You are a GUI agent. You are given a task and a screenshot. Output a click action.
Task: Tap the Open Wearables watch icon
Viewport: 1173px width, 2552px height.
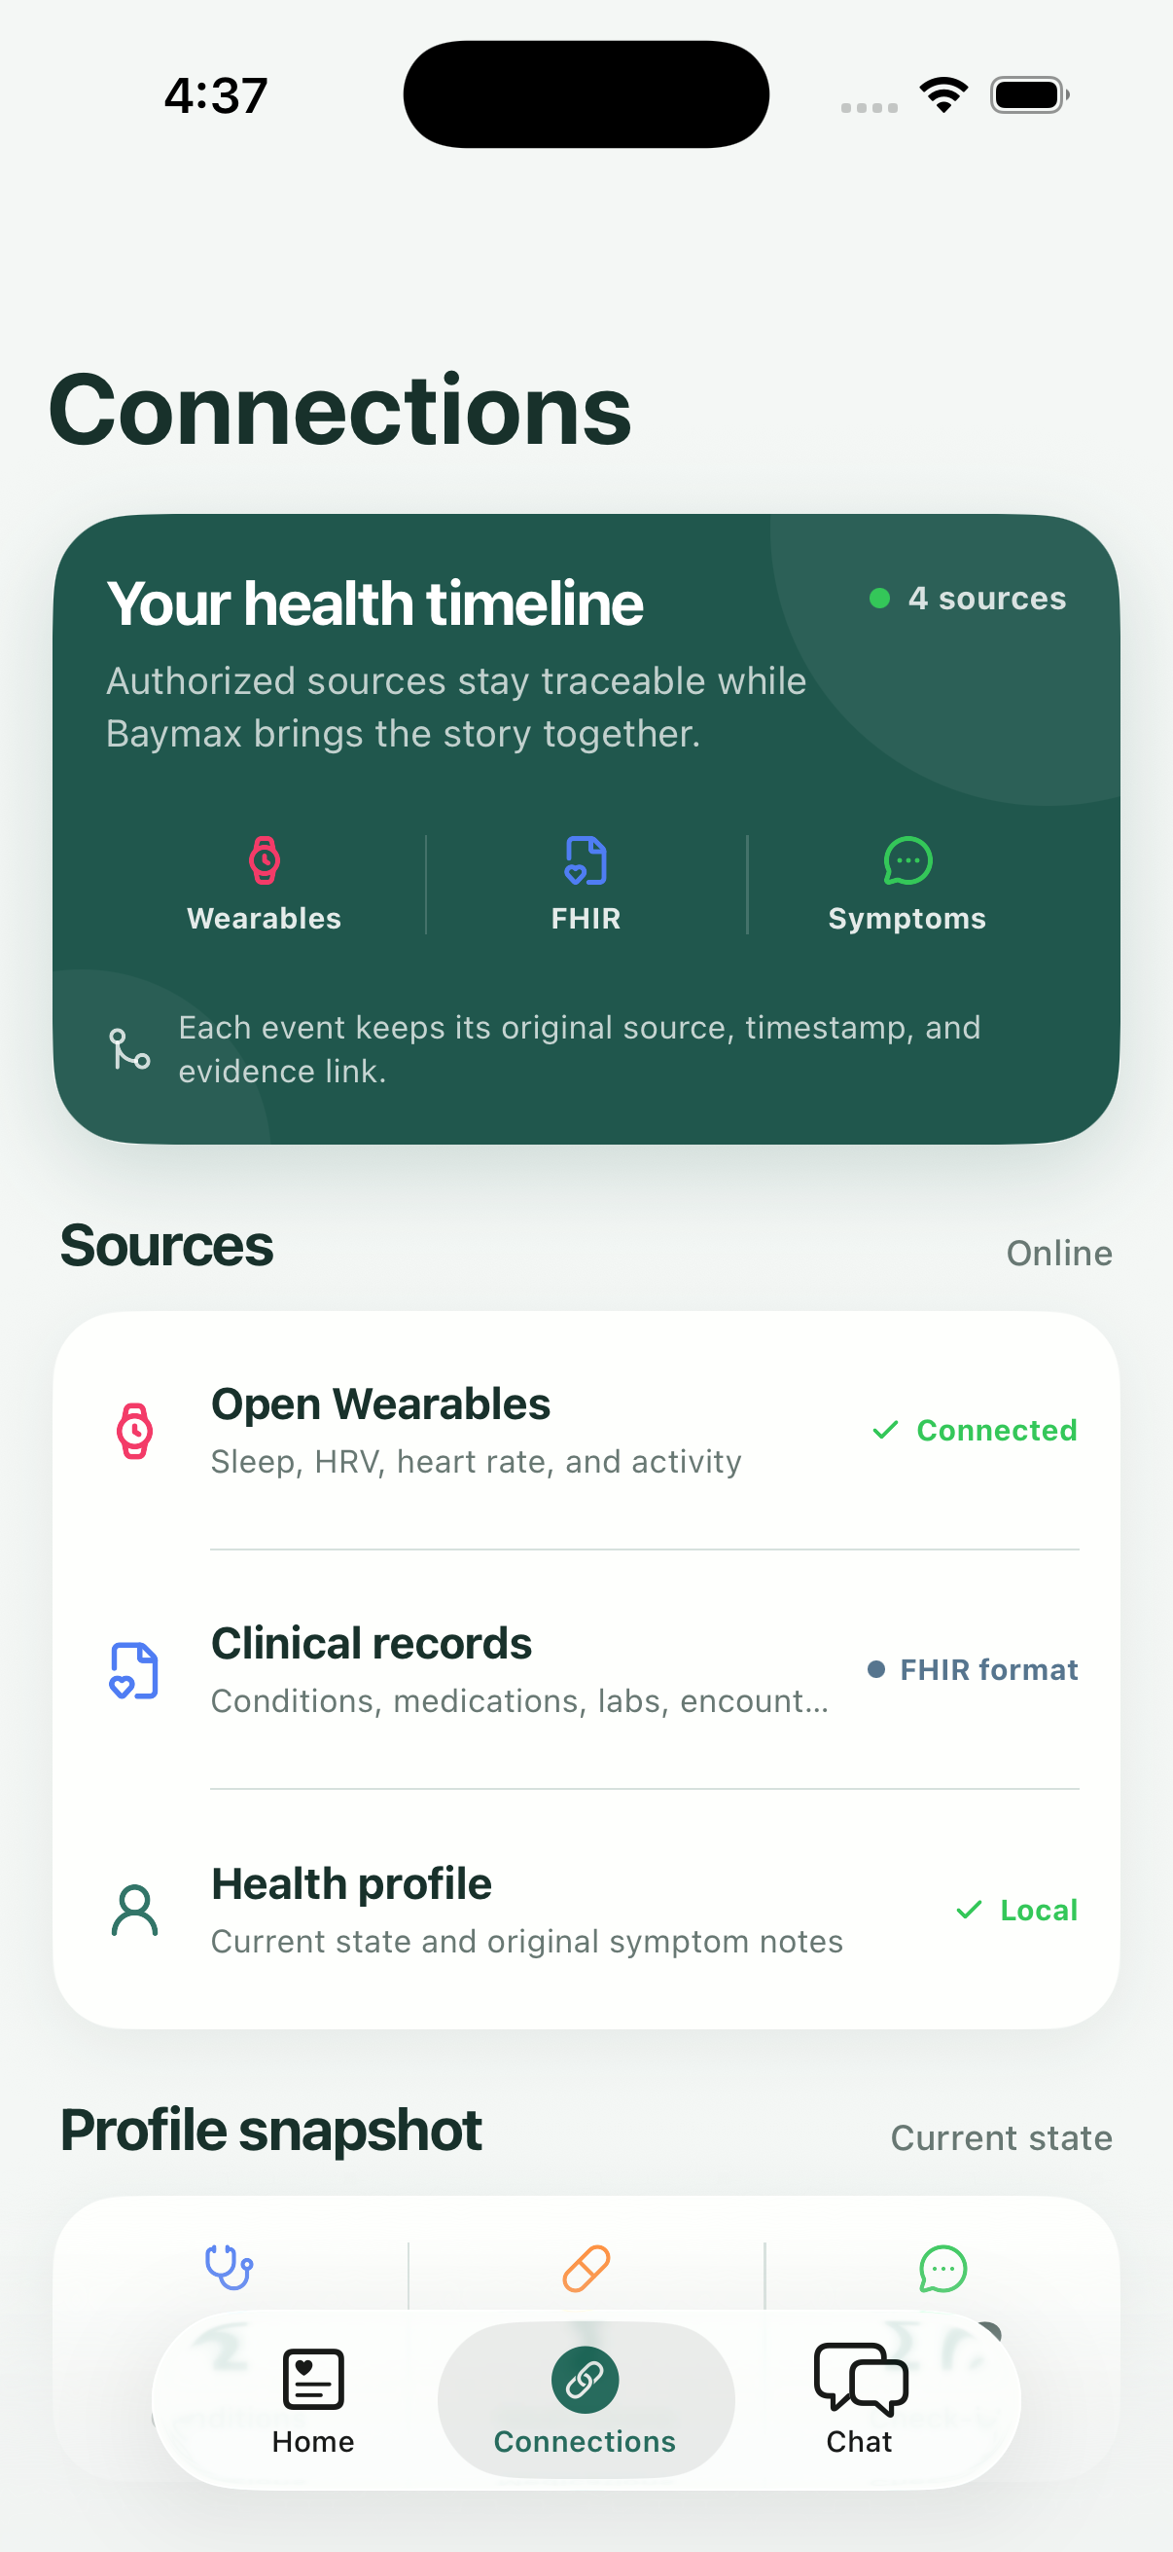coord(134,1431)
